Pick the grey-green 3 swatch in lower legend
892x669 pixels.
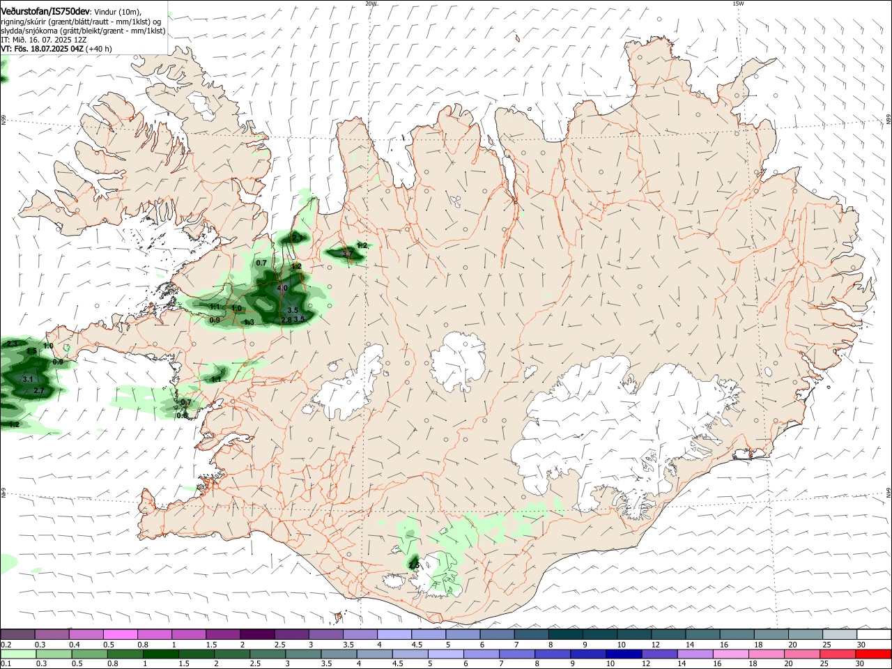(x=303, y=654)
